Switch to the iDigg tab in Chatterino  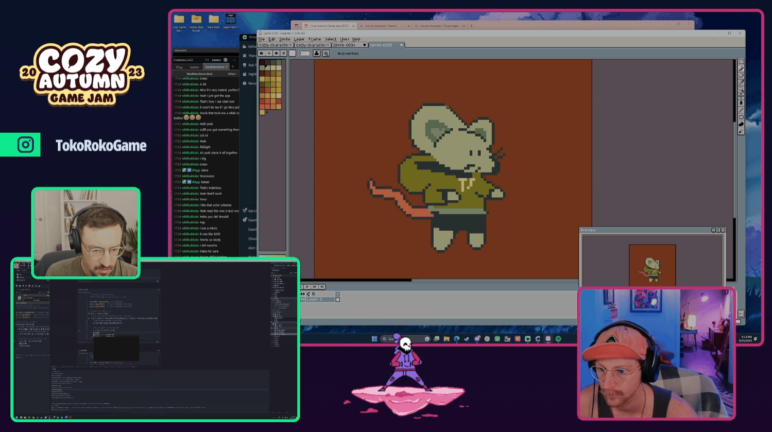(179, 67)
